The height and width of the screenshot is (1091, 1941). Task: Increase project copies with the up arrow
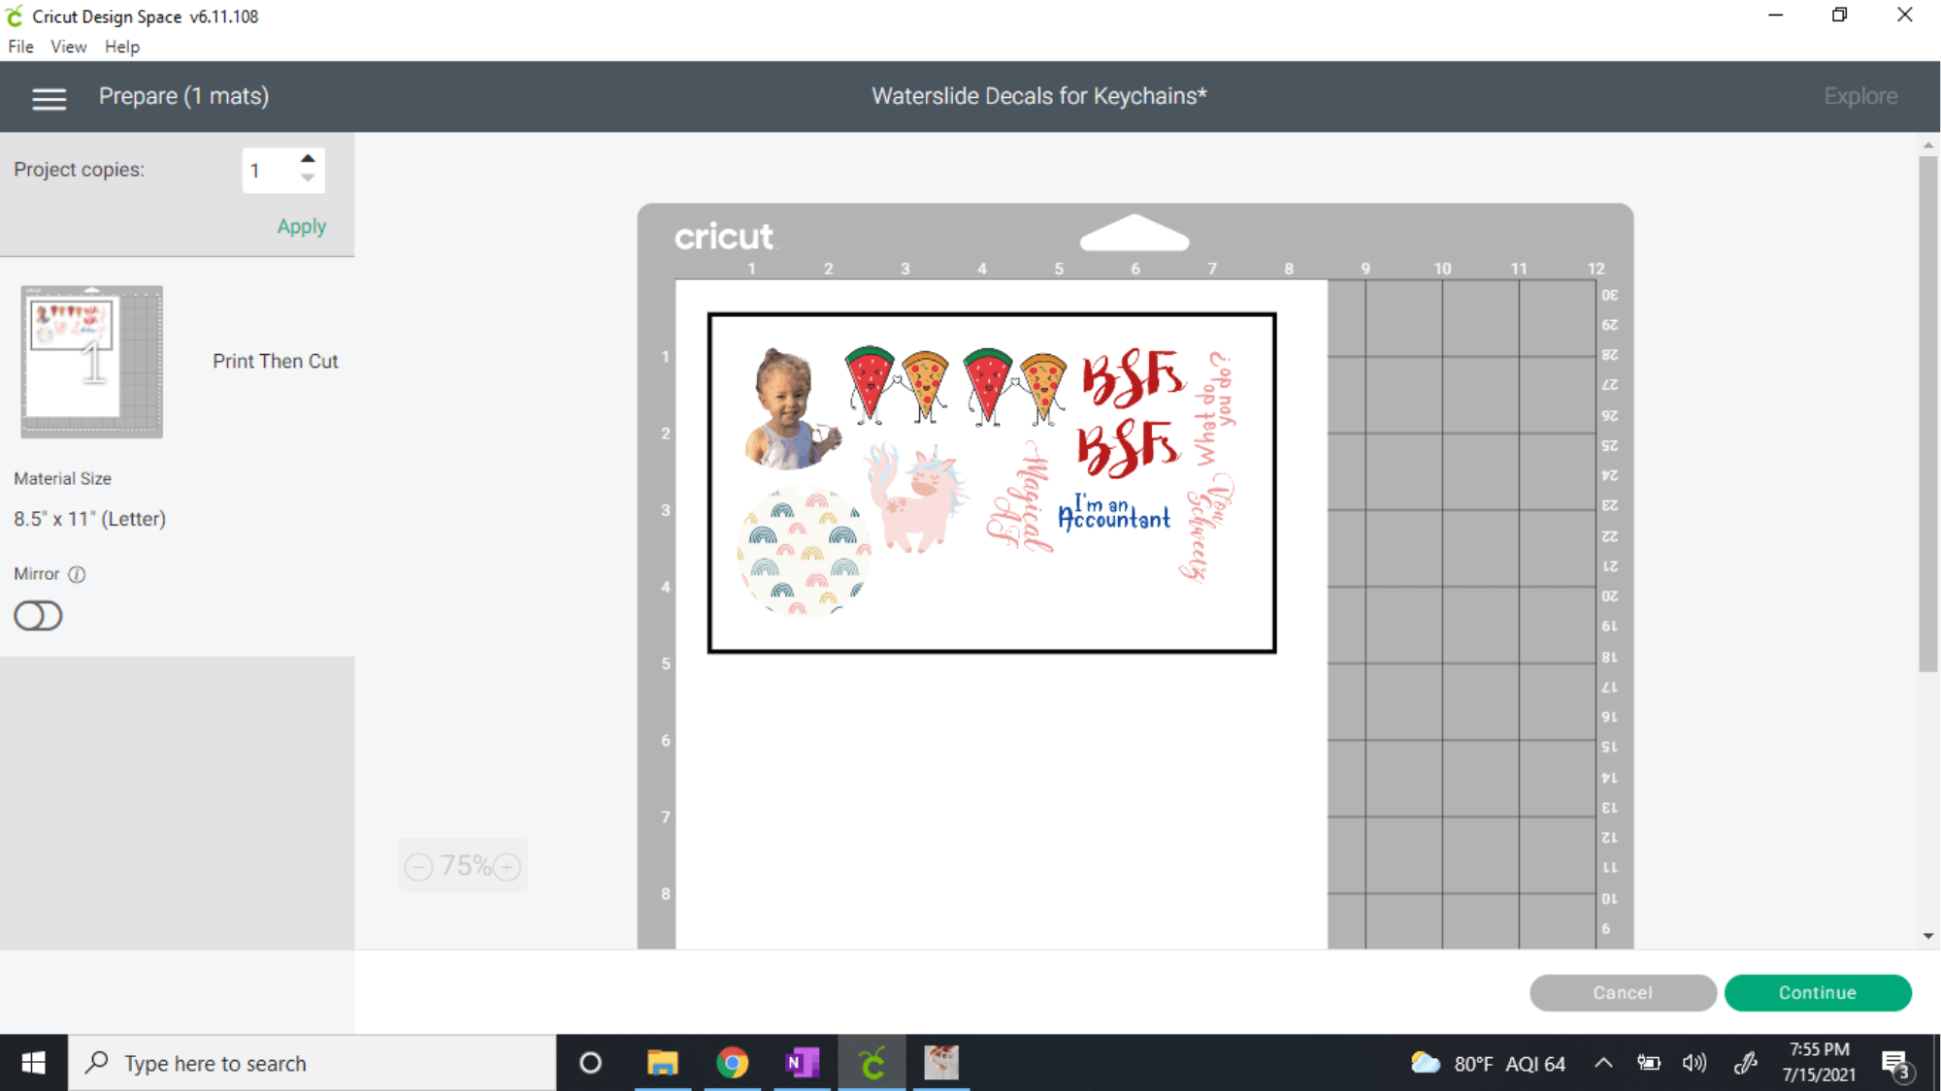pyautogui.click(x=308, y=159)
